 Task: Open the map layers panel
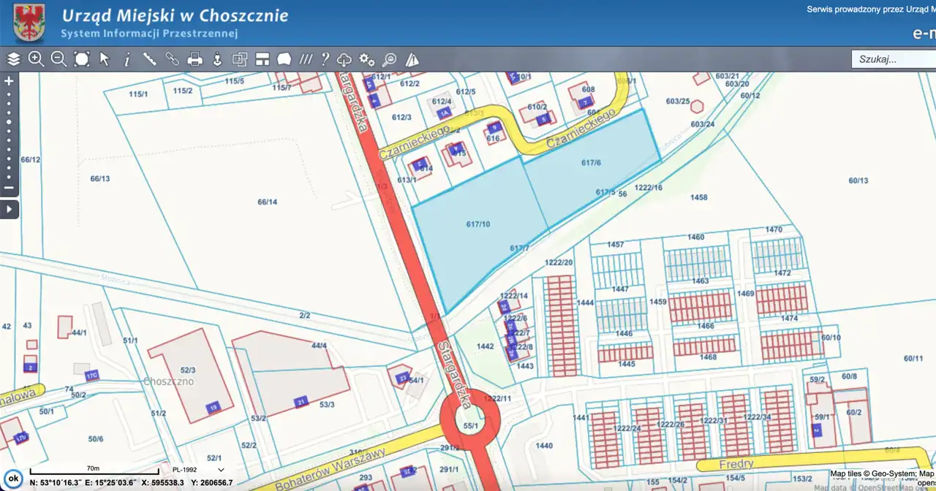click(x=14, y=59)
